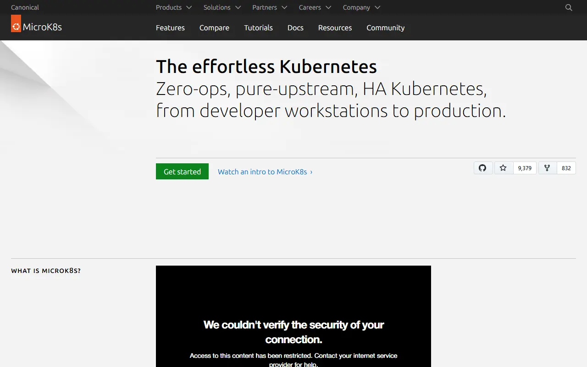Image resolution: width=587 pixels, height=367 pixels.
Task: Click the GitHub star icon
Action: [503, 168]
